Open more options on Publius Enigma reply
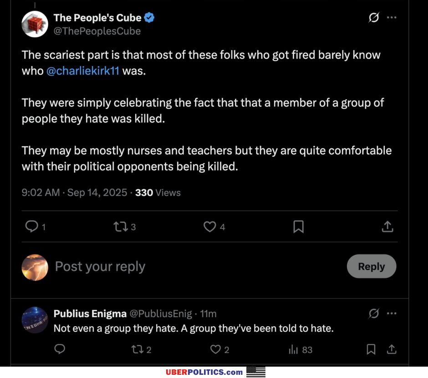The width and height of the screenshot is (428, 378). (392, 313)
